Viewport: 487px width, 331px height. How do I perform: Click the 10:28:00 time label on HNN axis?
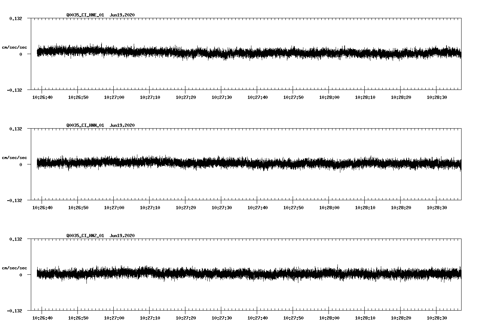[329, 208]
